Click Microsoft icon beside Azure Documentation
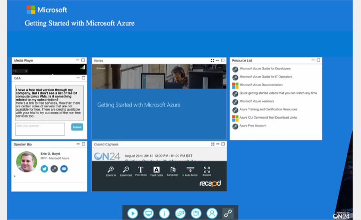The height and width of the screenshot is (220, 361). [x=235, y=86]
